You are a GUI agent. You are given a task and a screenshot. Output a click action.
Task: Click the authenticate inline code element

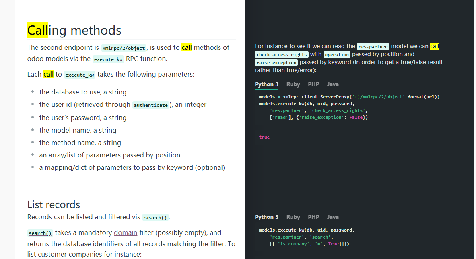pos(151,105)
